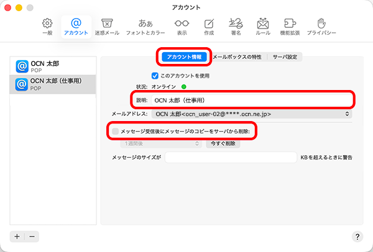Click the minus button to remove account

32,236
